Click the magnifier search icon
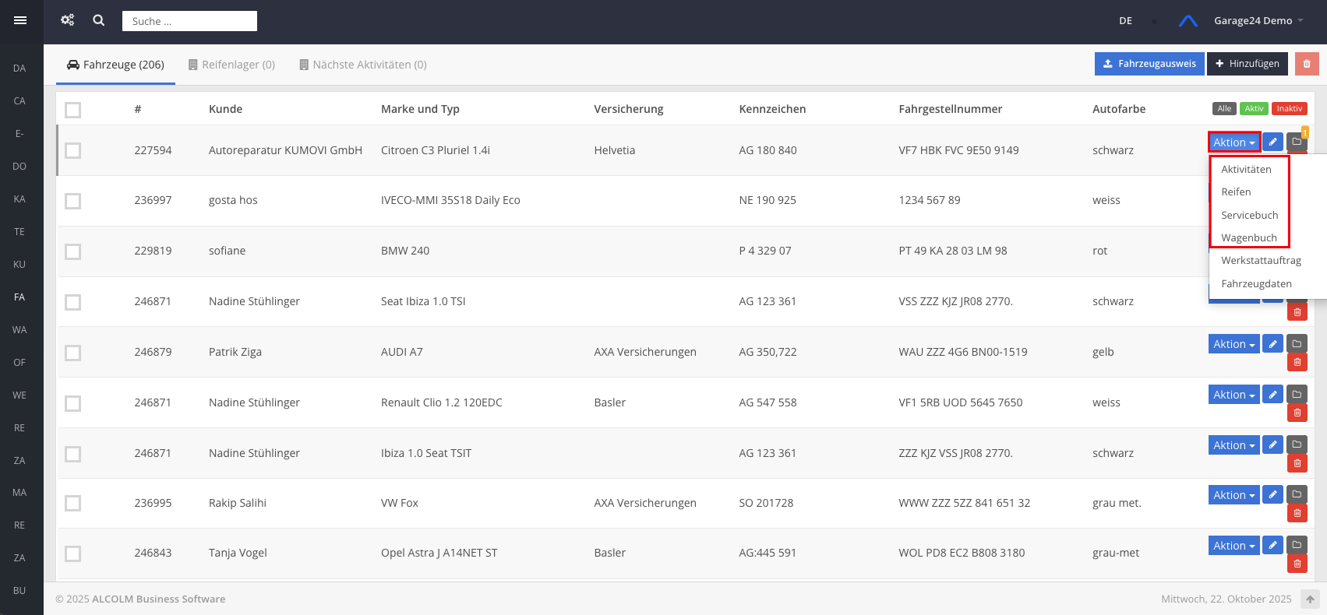 pyautogui.click(x=99, y=21)
